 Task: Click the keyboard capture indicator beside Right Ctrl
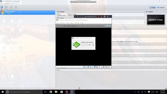click(x=103, y=67)
